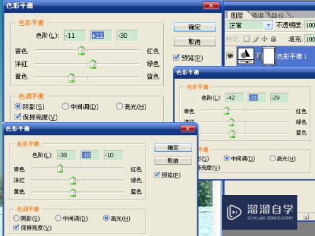315x236 pixels.
Task: Click the 填充 fill value field
Action: 310,39
